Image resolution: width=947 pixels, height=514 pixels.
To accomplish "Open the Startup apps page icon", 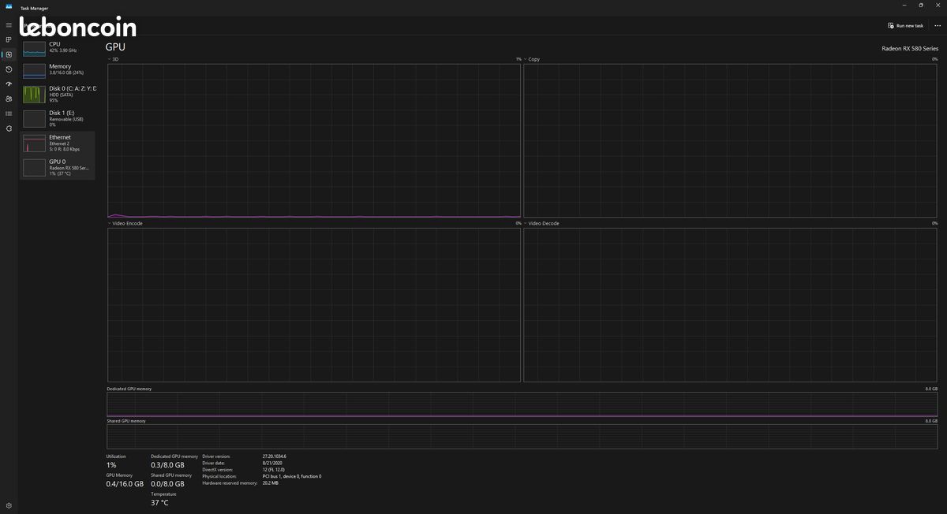I will pos(9,84).
